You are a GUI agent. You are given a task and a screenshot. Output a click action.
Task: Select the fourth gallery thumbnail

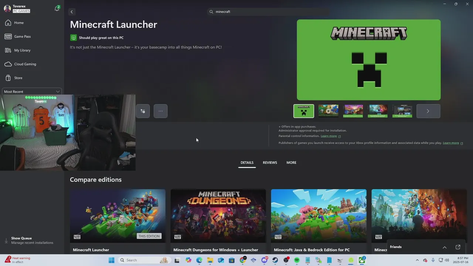coord(378,111)
